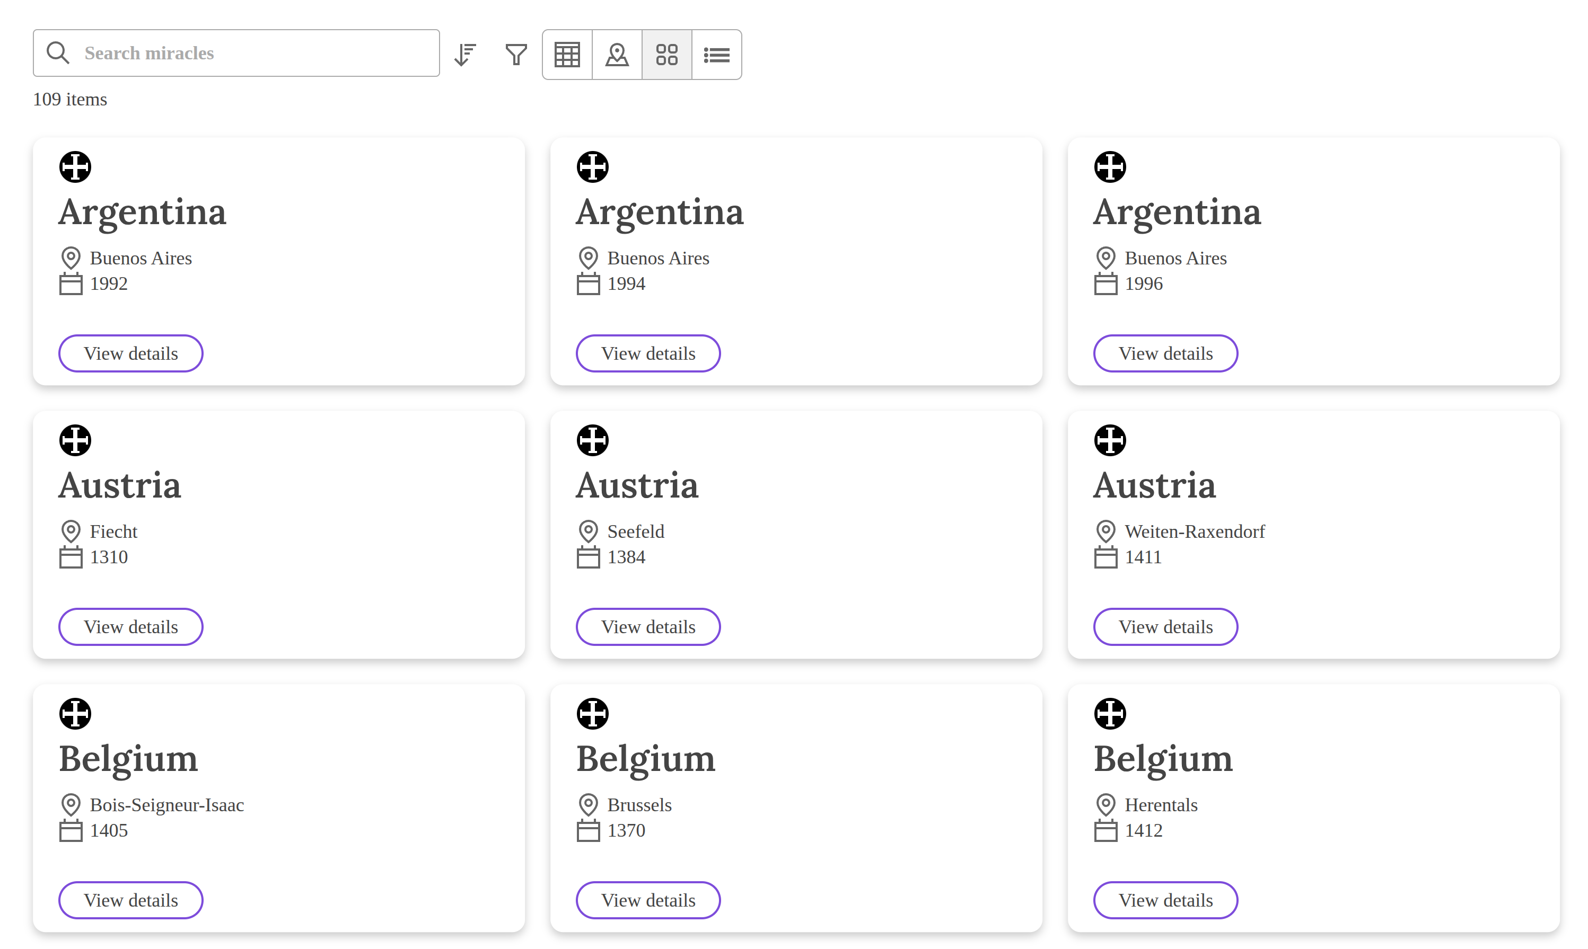Click the calendar icon beside 1992
The image size is (1588, 949).
point(71,283)
